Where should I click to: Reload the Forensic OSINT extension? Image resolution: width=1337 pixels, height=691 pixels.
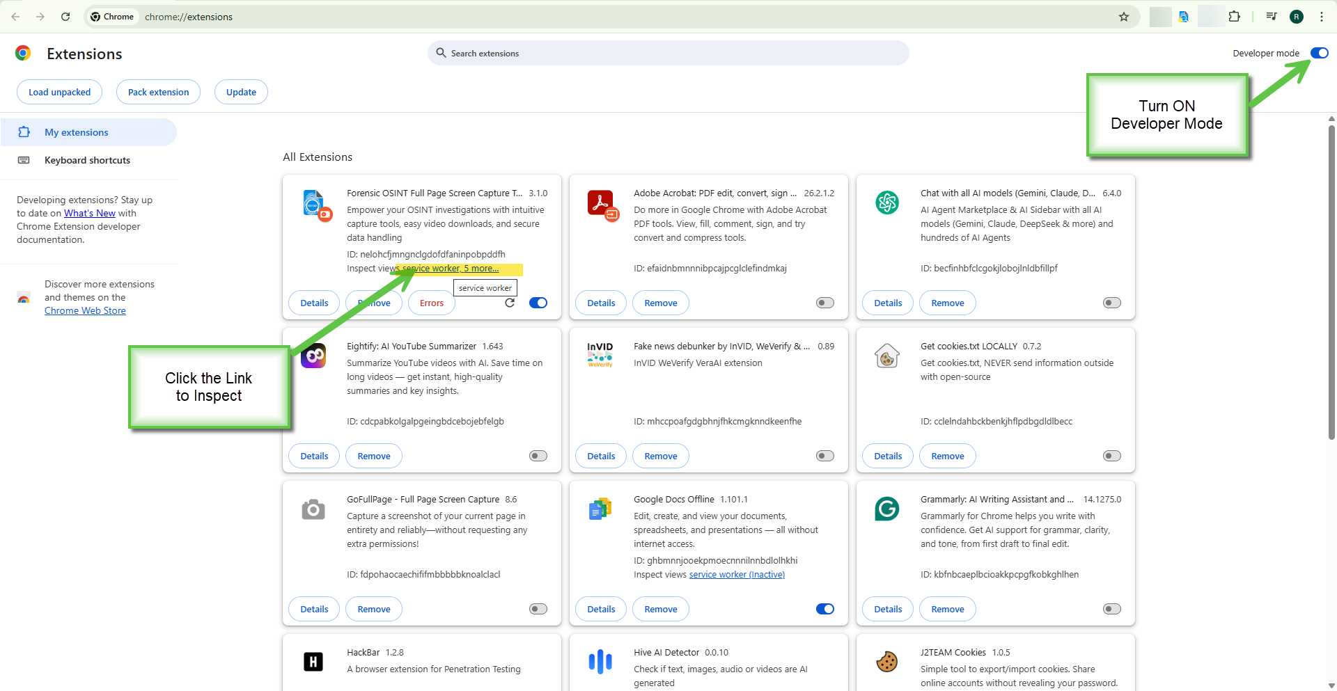510,303
